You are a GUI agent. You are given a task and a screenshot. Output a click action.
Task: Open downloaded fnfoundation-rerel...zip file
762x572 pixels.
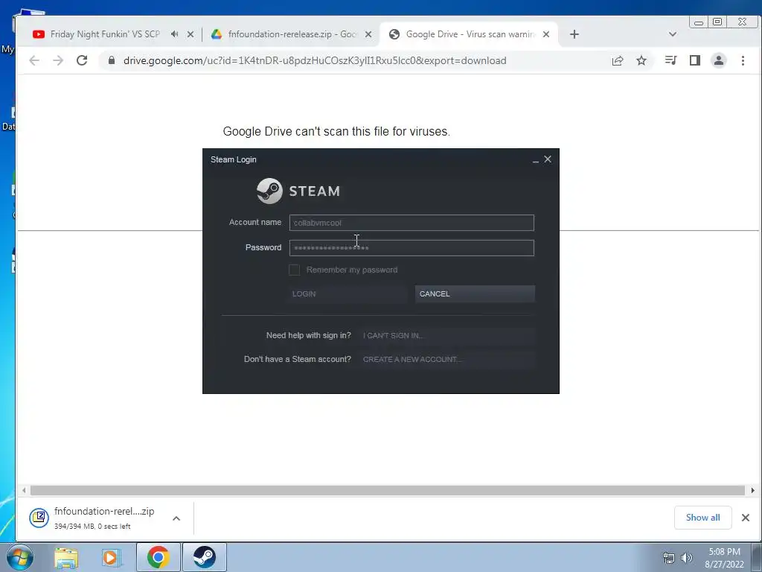click(x=104, y=511)
